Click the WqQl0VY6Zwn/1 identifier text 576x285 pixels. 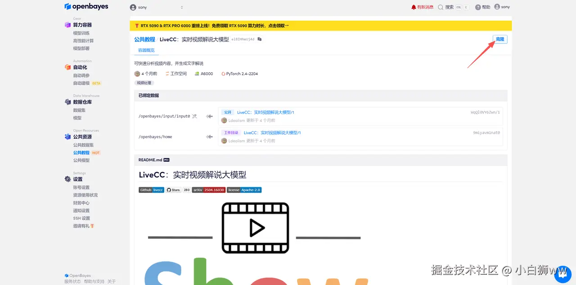pos(485,112)
